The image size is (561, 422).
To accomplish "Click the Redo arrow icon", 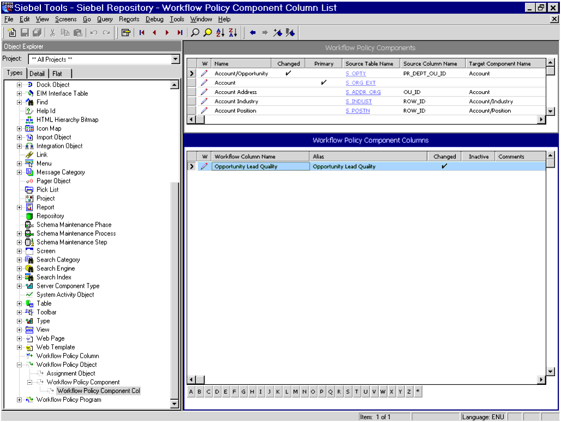I will point(106,33).
